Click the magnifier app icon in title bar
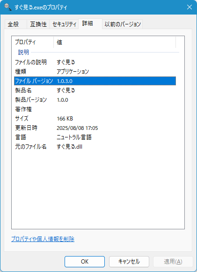The height and width of the screenshot is (272, 197). (x=8, y=7)
